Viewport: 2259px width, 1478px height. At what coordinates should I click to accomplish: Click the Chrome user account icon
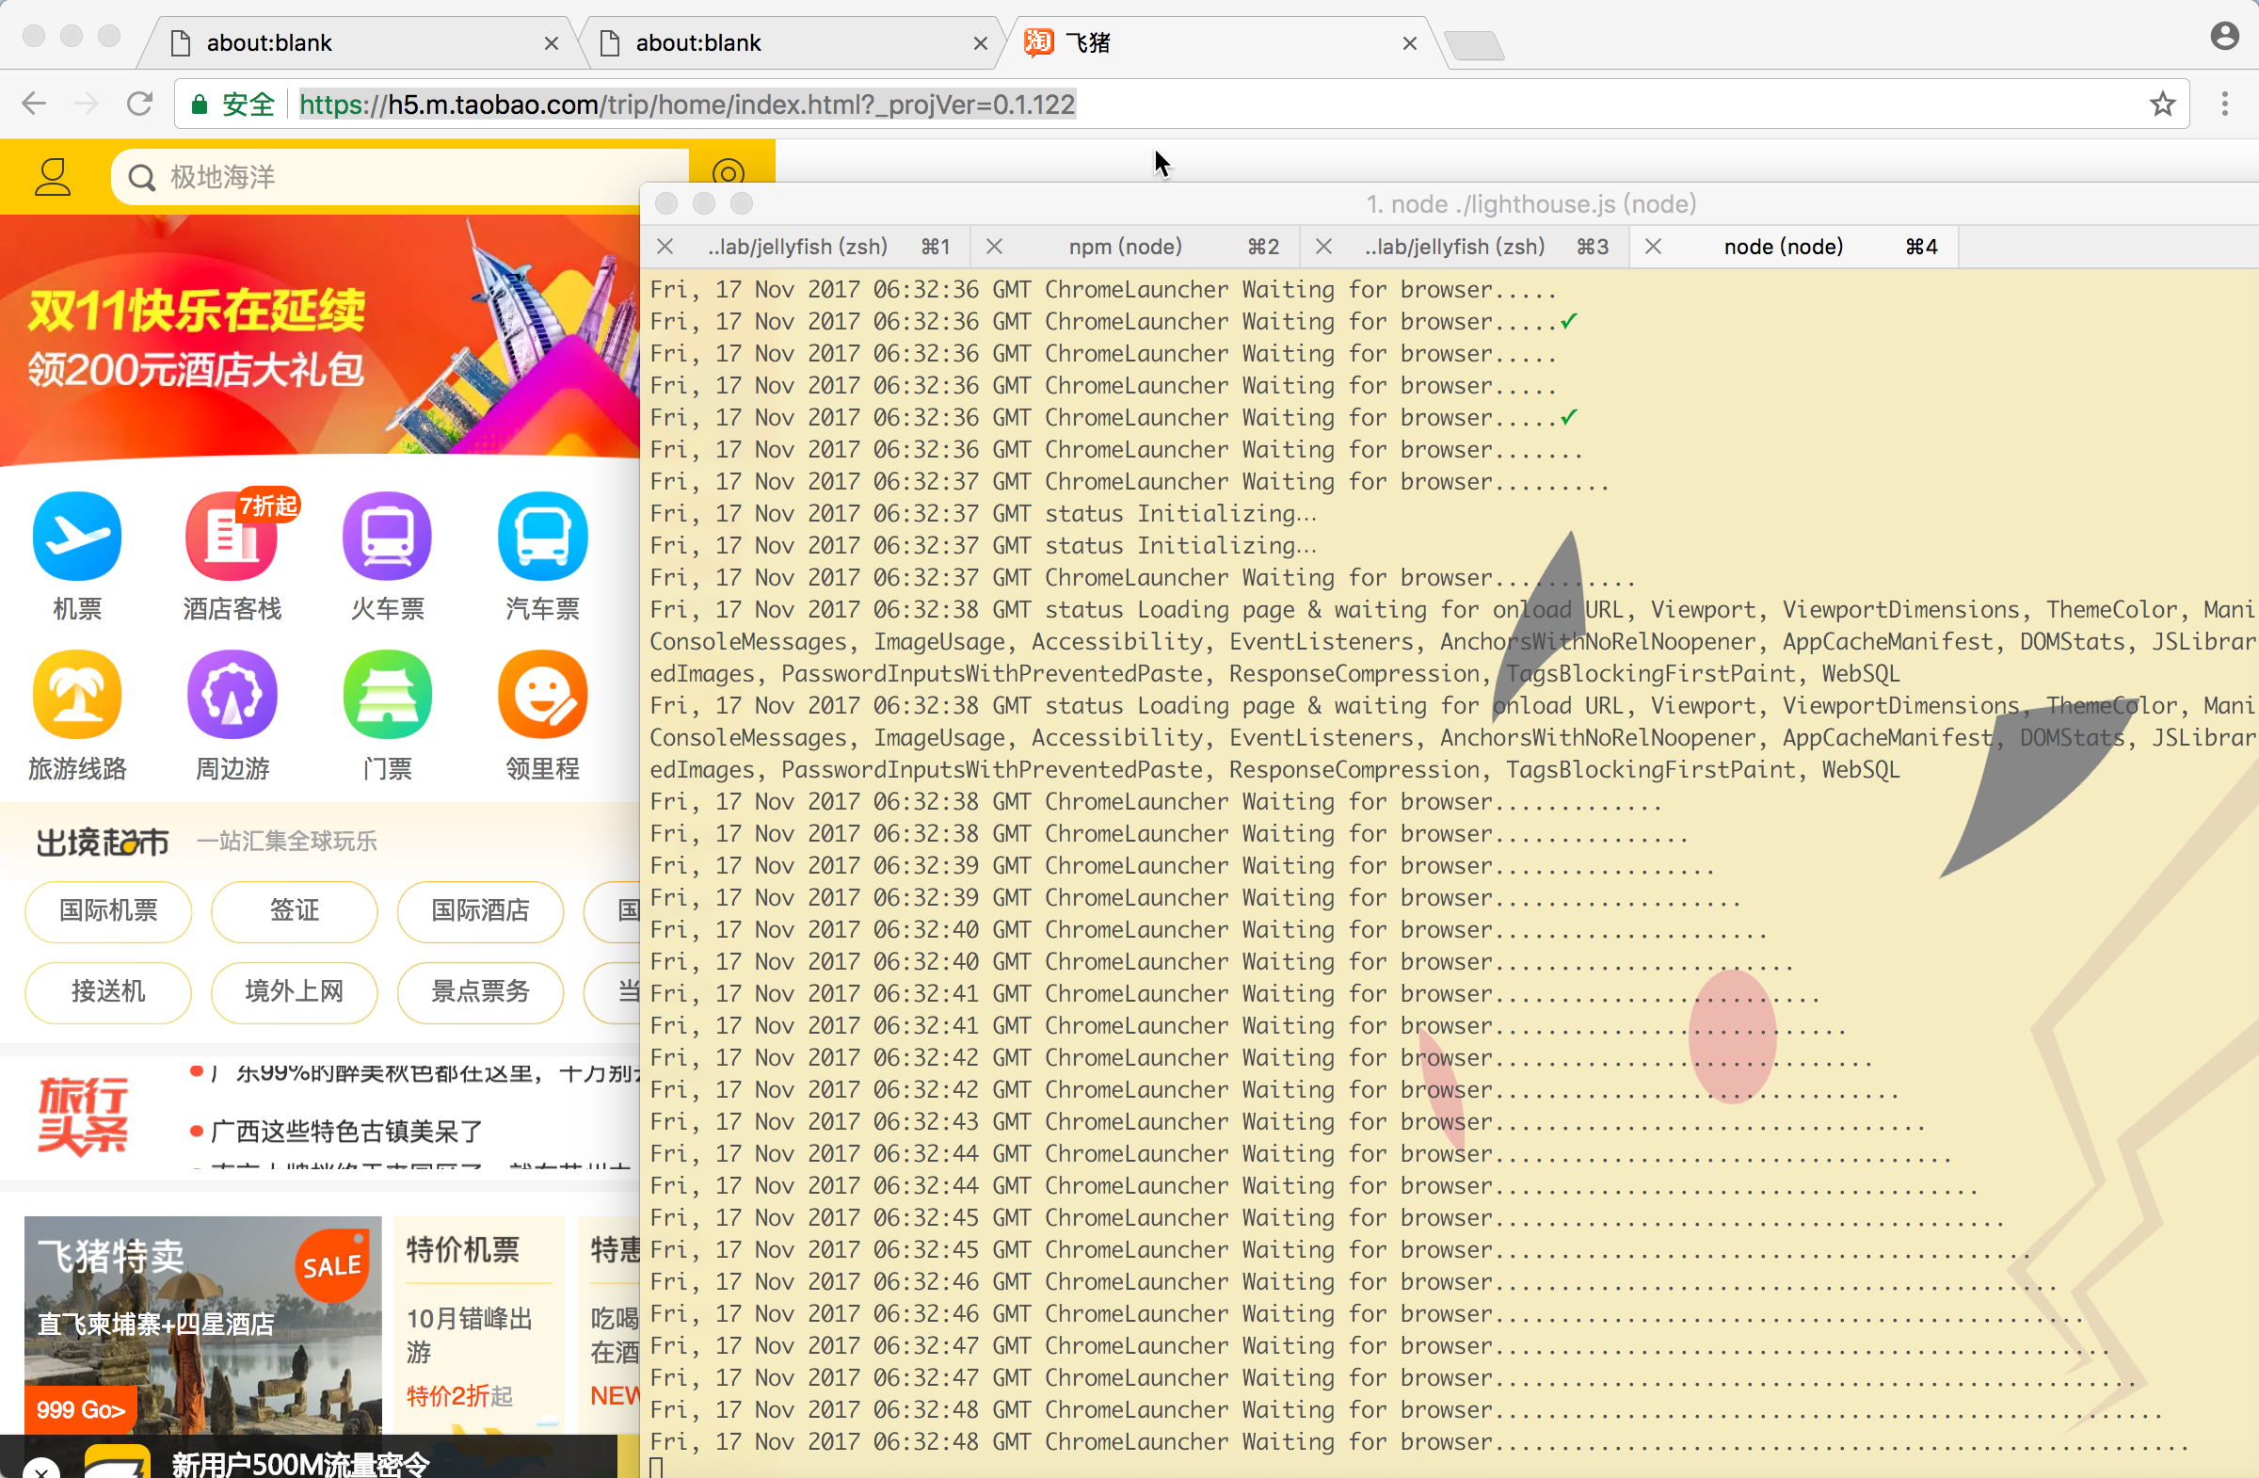(x=2225, y=37)
